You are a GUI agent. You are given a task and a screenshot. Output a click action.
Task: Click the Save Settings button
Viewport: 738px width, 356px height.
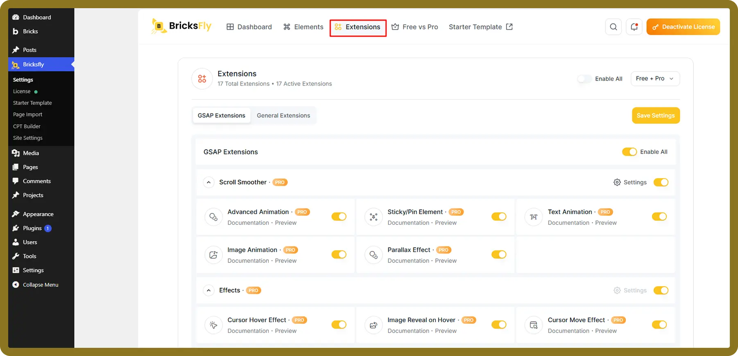656,116
